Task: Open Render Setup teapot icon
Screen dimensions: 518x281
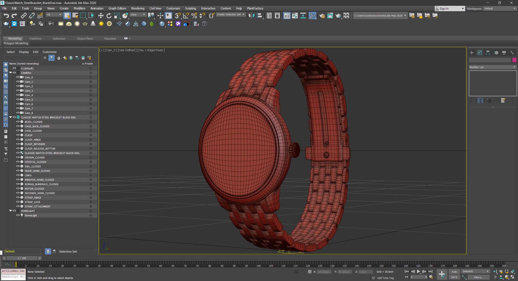Action: click(x=322, y=16)
